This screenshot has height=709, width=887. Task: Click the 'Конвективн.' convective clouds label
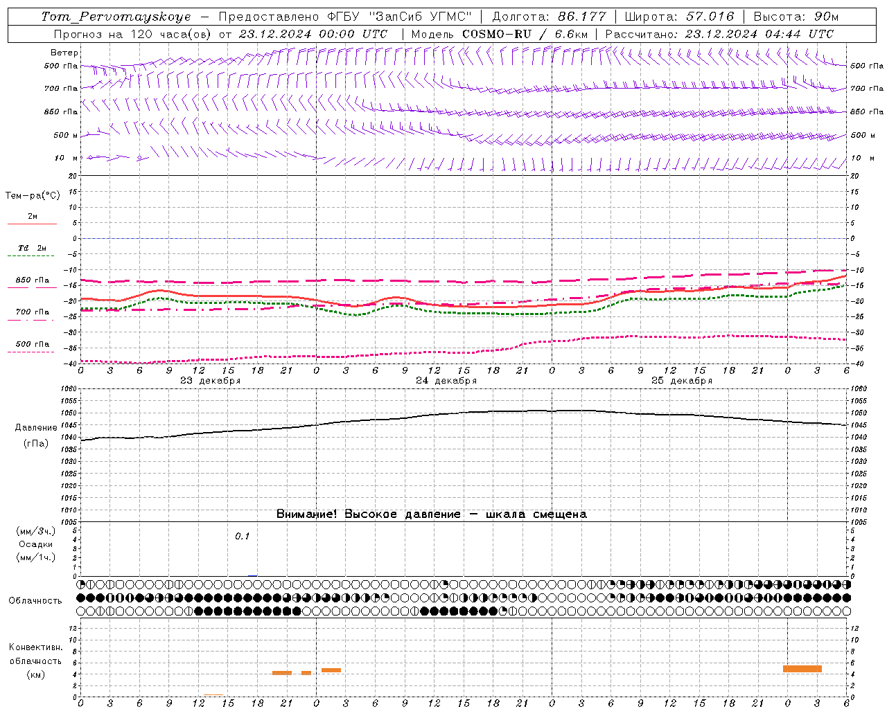[x=36, y=647]
